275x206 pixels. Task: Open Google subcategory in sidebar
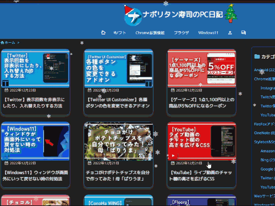[268, 169]
